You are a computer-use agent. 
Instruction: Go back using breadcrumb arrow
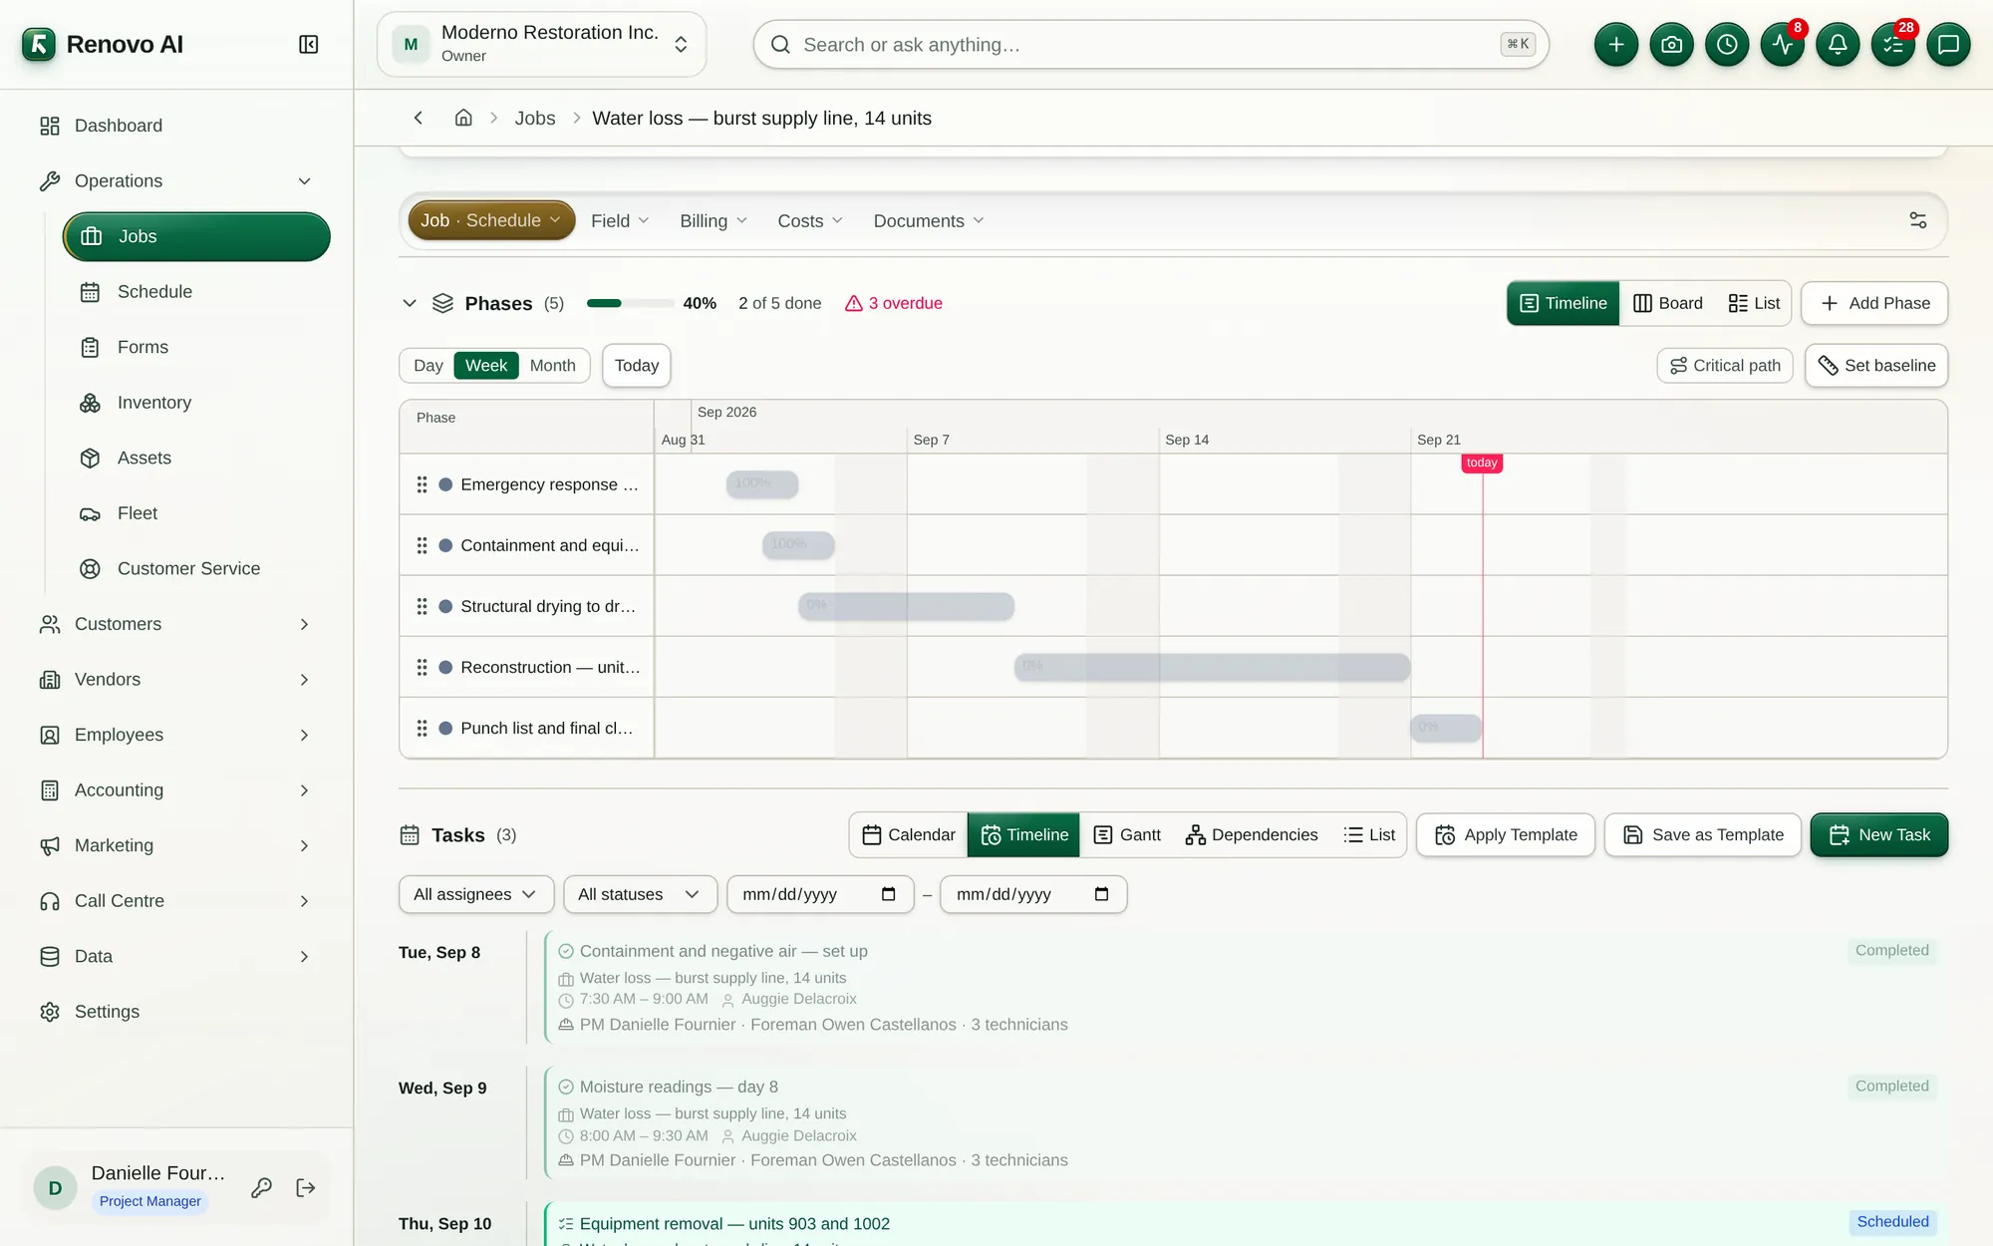419,118
